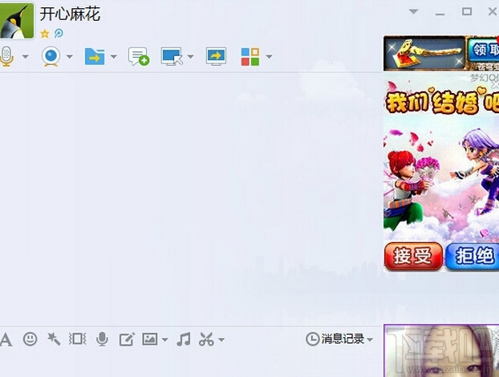Open font settings with the A icon

point(6,339)
